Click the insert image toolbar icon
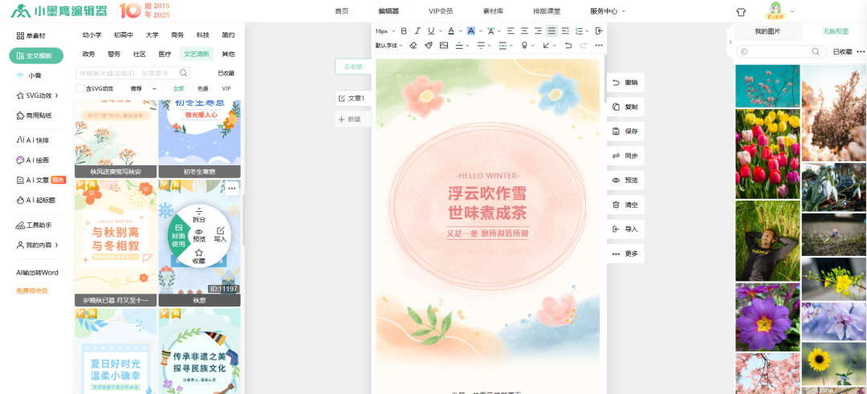The image size is (867, 394). tap(443, 45)
